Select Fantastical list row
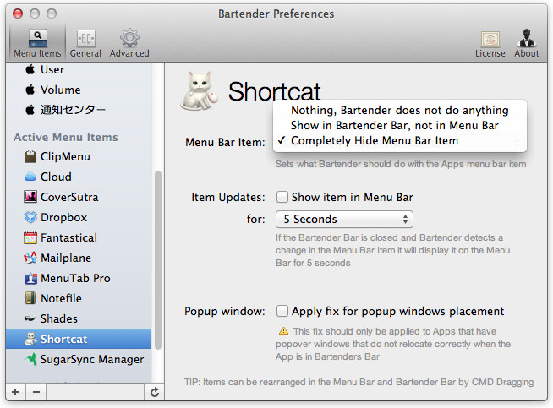This screenshot has height=408, width=553. pos(79,237)
